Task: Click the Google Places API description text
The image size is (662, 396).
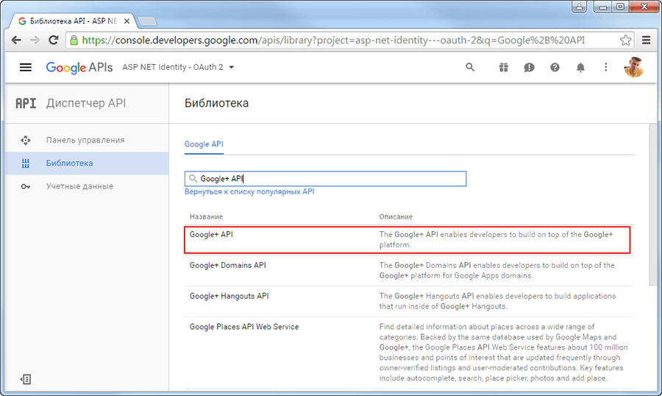Action: point(503,353)
